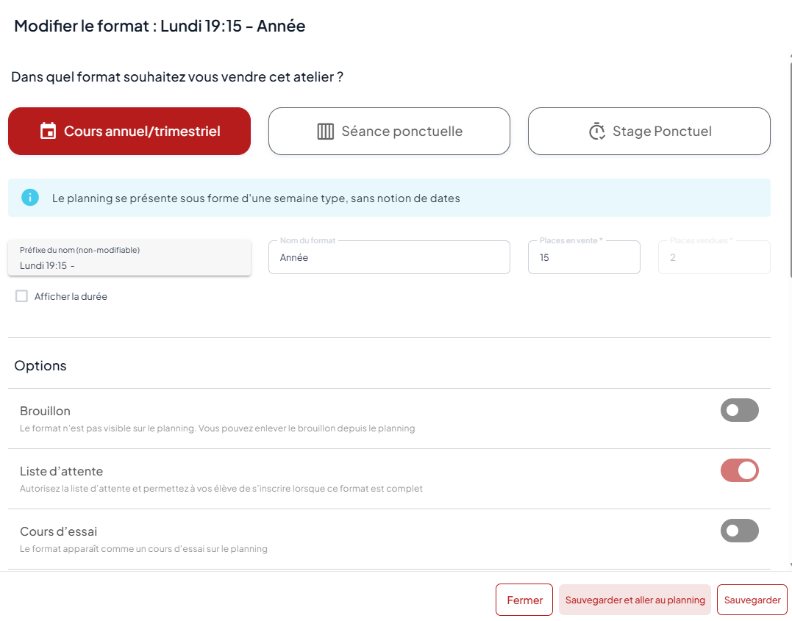Turn off the Liste d'attente switch

point(739,470)
